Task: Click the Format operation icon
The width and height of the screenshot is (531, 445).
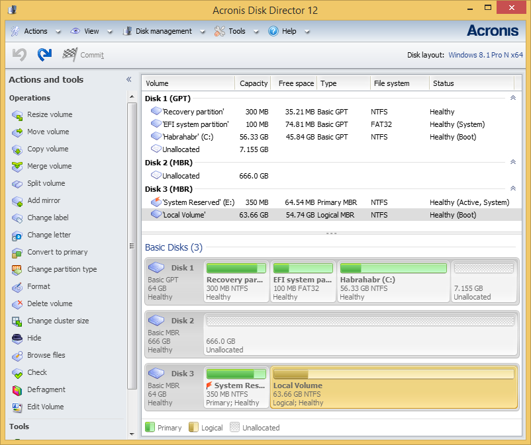Action: coord(17,287)
